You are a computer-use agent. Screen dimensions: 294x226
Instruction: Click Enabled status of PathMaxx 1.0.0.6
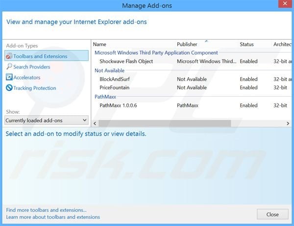tap(248, 105)
